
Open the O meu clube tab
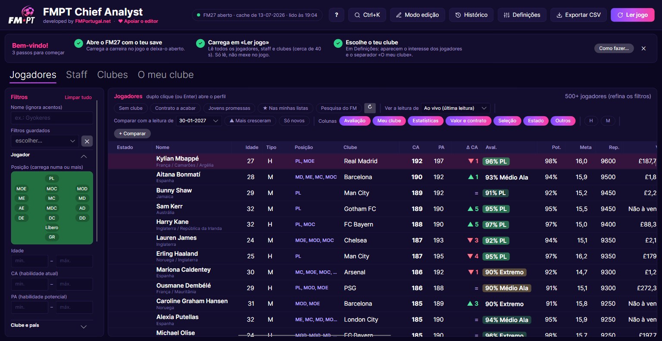(165, 75)
